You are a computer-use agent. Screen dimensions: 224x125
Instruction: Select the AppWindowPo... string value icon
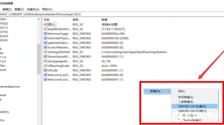45,29
